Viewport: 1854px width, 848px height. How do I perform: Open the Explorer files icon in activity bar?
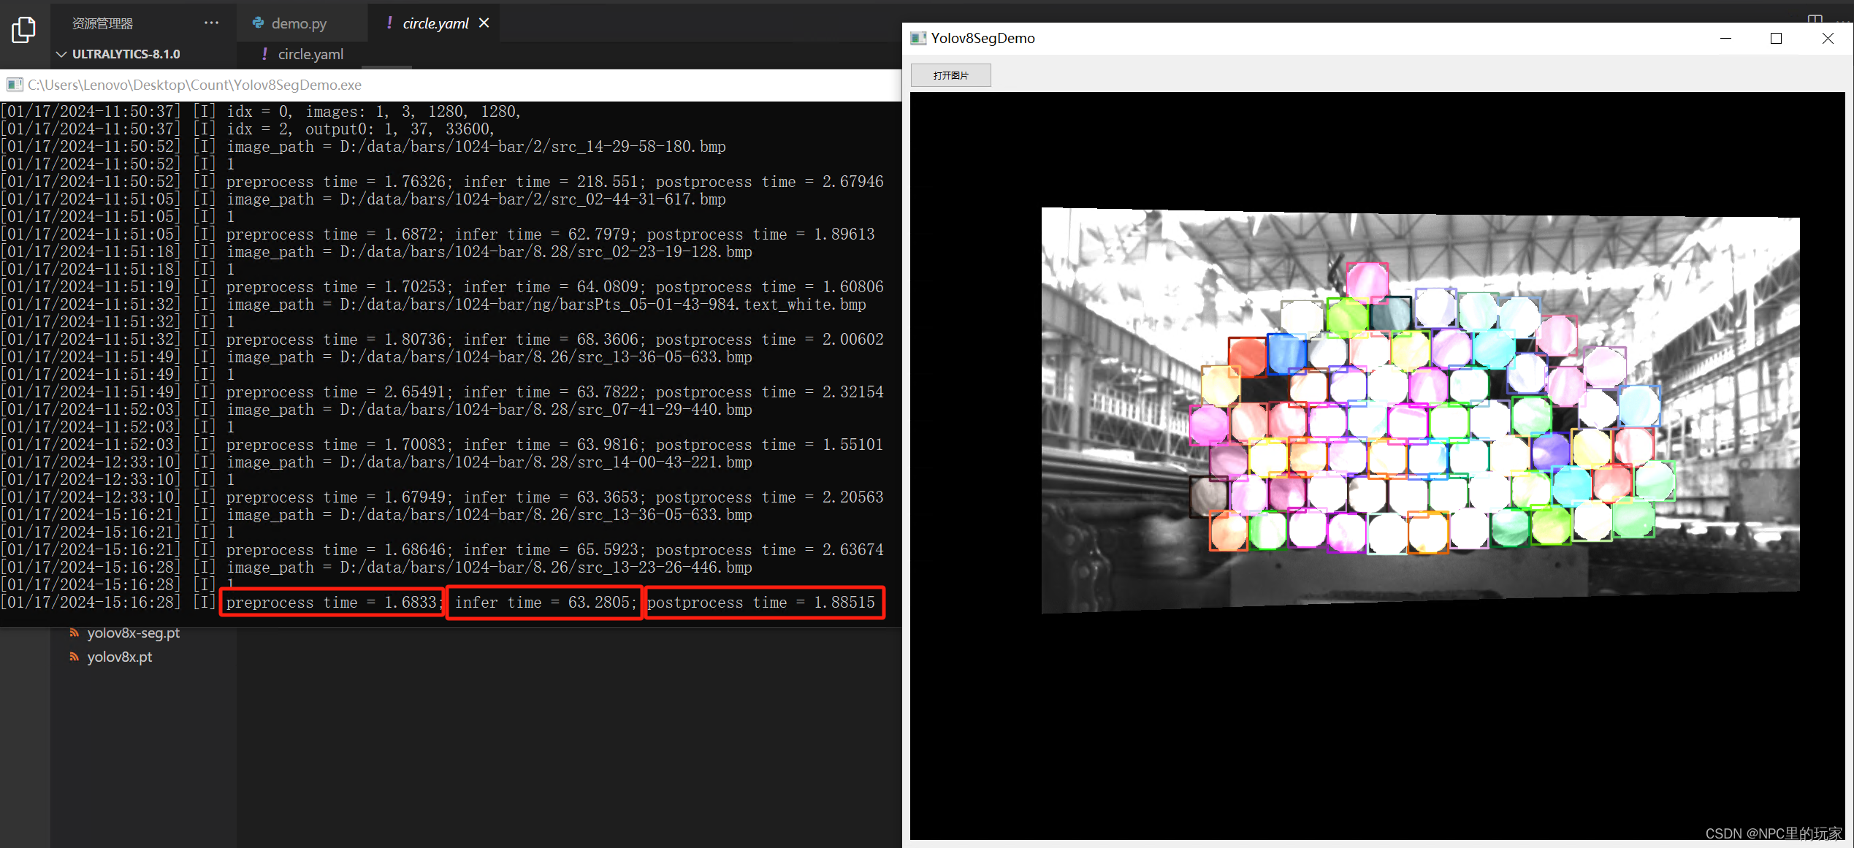pos(23,29)
